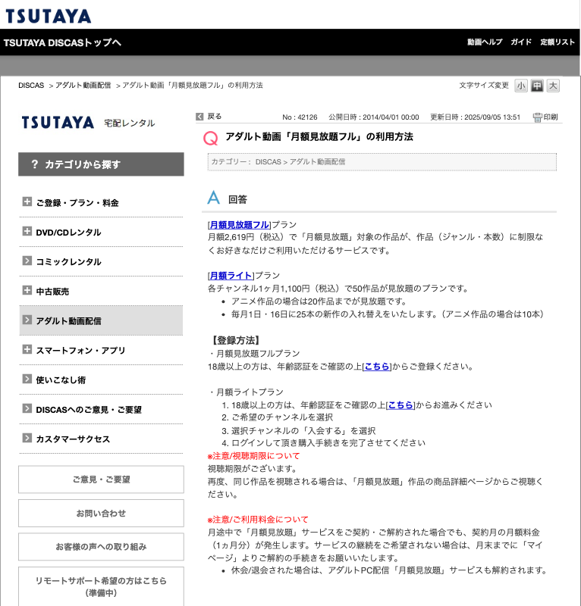The image size is (581, 606).
Task: Open ガイド in the black header
Action: [521, 42]
